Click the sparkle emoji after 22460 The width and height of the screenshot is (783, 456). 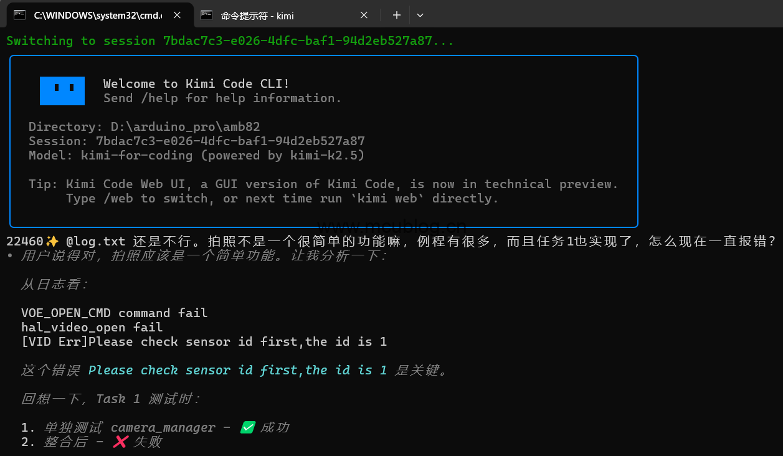tap(52, 241)
